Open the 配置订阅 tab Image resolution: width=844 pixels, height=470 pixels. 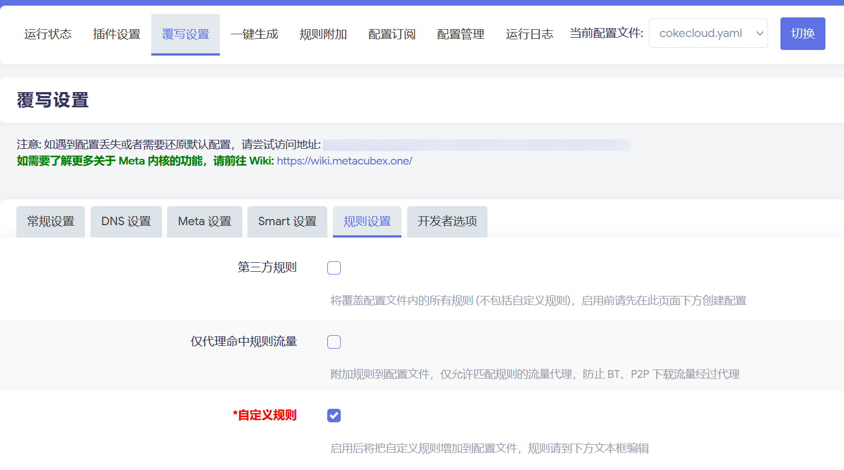coord(392,34)
